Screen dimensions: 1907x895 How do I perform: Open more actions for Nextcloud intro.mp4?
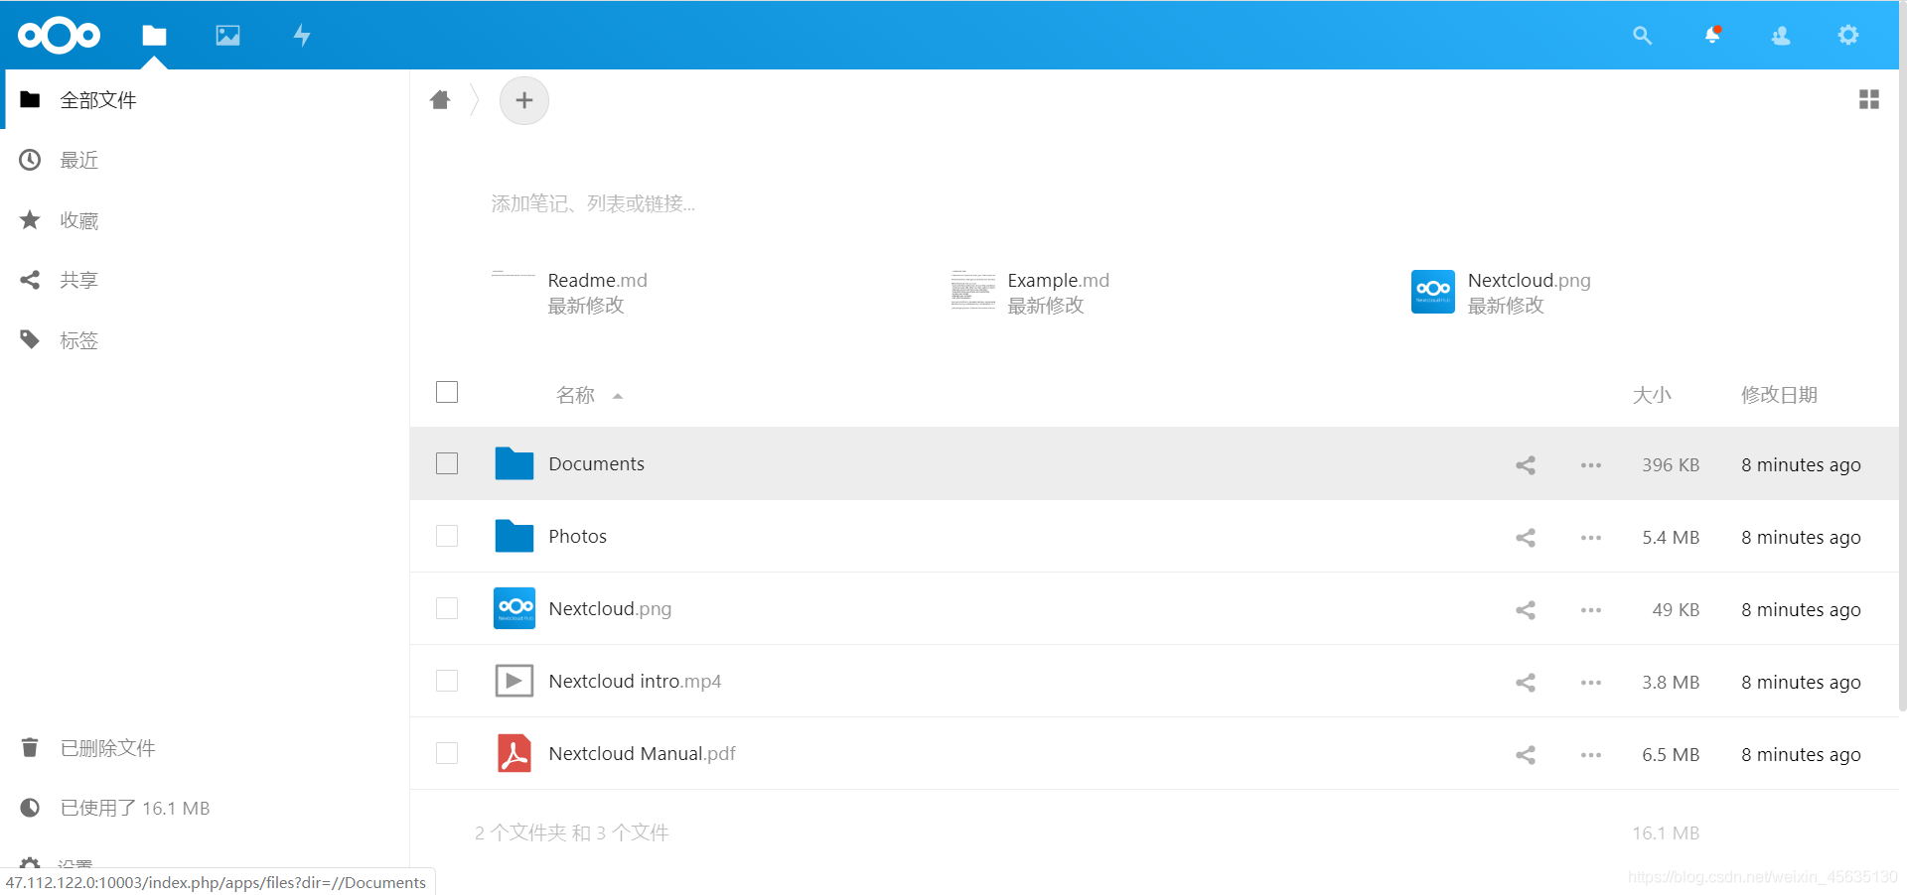coord(1591,683)
